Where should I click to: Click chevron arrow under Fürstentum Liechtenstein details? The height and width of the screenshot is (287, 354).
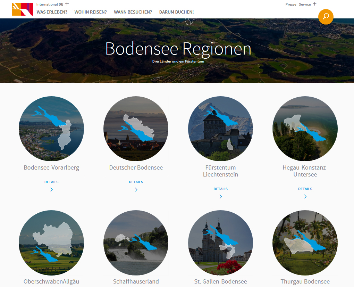click(221, 197)
